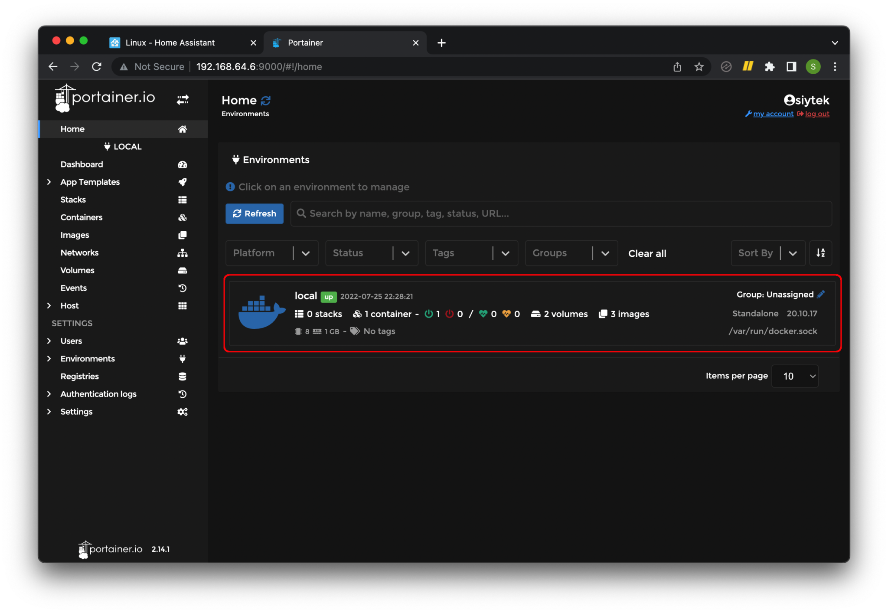The image size is (888, 613).
Task: Change items per page using the dropdown
Action: pyautogui.click(x=795, y=376)
